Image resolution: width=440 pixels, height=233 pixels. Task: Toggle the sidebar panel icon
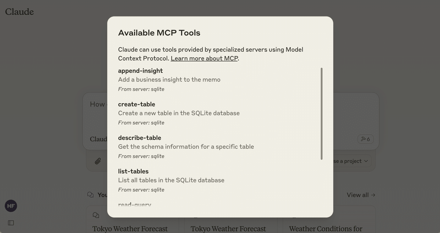[11, 223]
